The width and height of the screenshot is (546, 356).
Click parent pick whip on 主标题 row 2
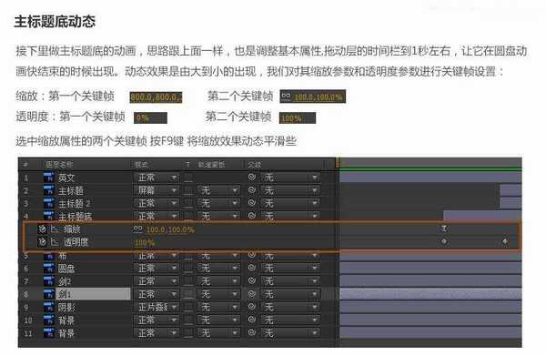pos(252,190)
